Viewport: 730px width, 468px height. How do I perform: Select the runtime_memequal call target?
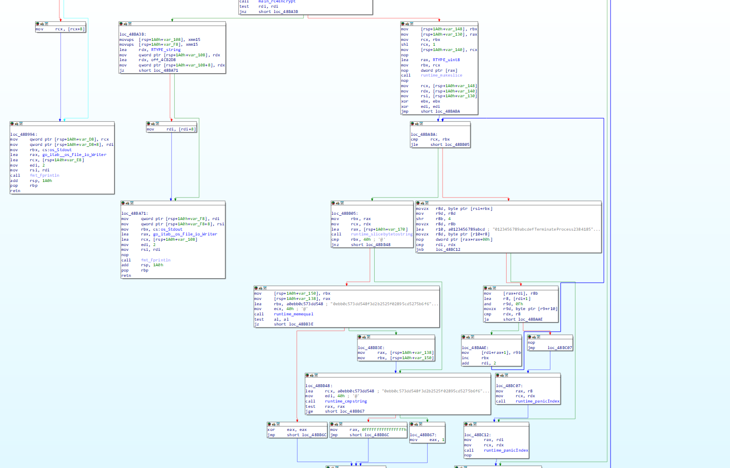[294, 314]
